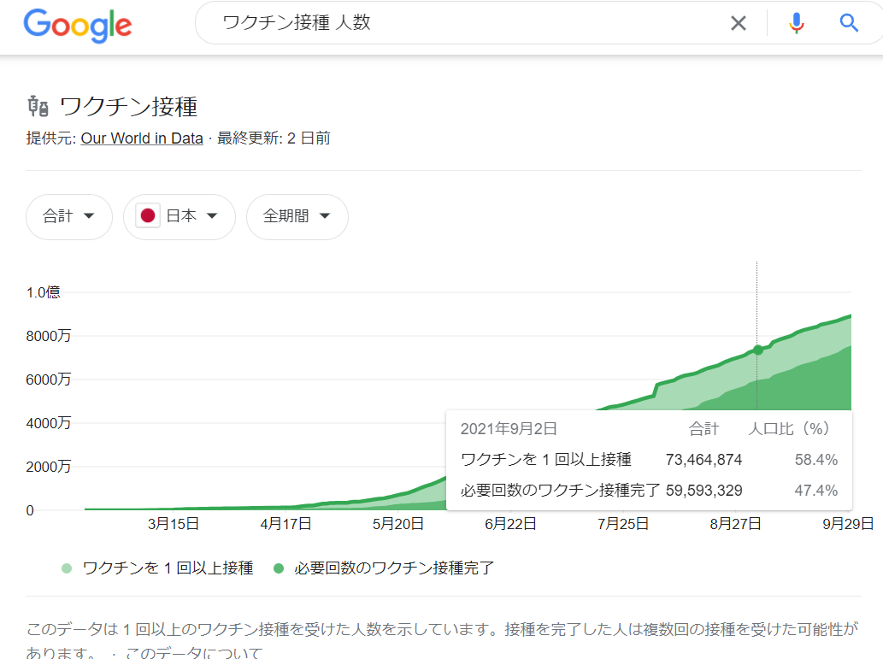Select the 4000万 y-axis label
Viewport: 883px width, 659px height.
(49, 423)
